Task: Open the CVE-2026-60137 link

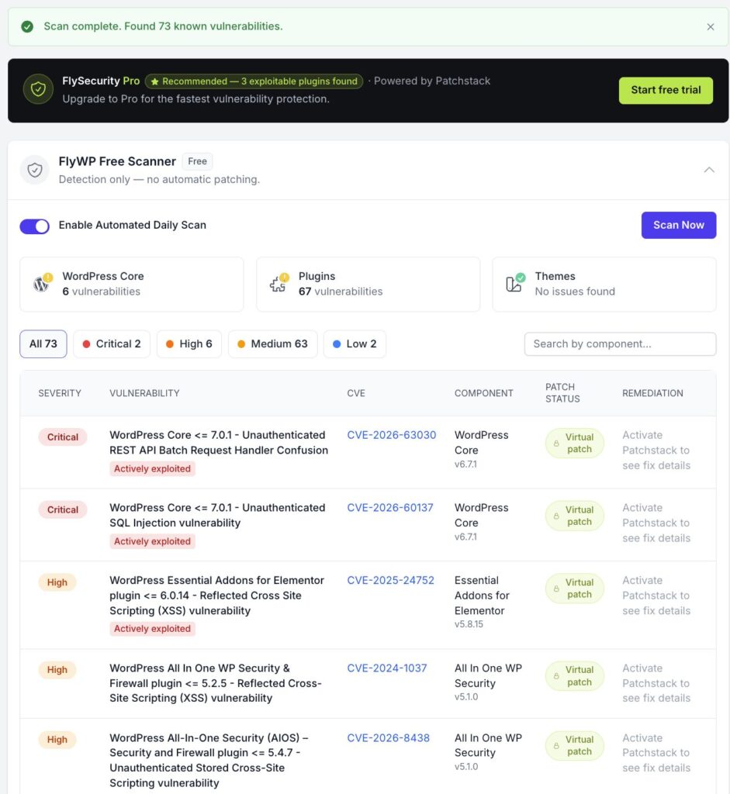Action: tap(390, 507)
